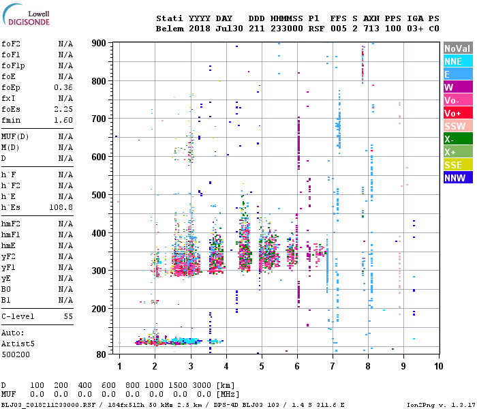Click the foEs value 2.25
Image resolution: width=477 pixels, height=409 pixels.
coord(63,109)
